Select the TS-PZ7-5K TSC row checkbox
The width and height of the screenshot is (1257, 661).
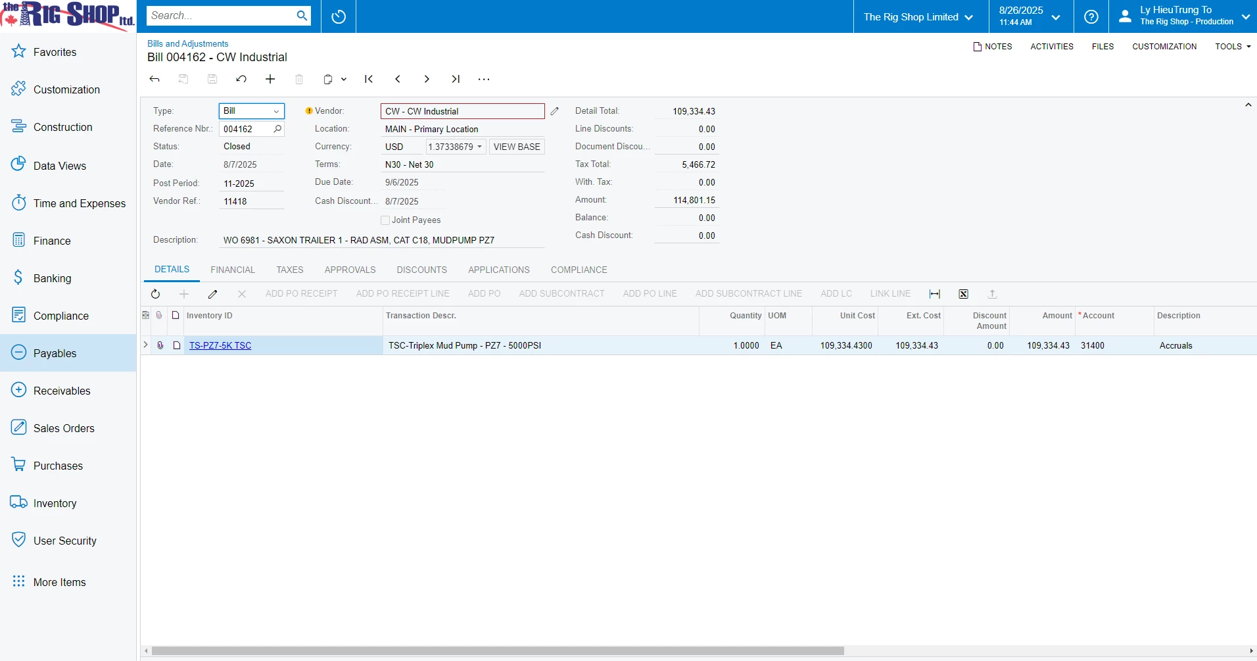point(177,345)
